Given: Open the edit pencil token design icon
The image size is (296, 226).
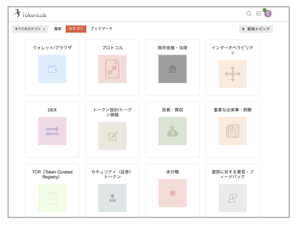Looking at the screenshot, I should (x=112, y=136).
